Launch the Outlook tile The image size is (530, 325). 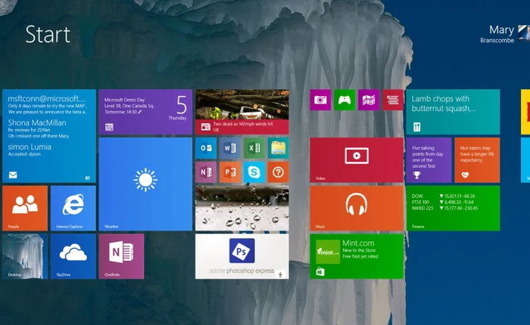pyautogui.click(x=206, y=148)
